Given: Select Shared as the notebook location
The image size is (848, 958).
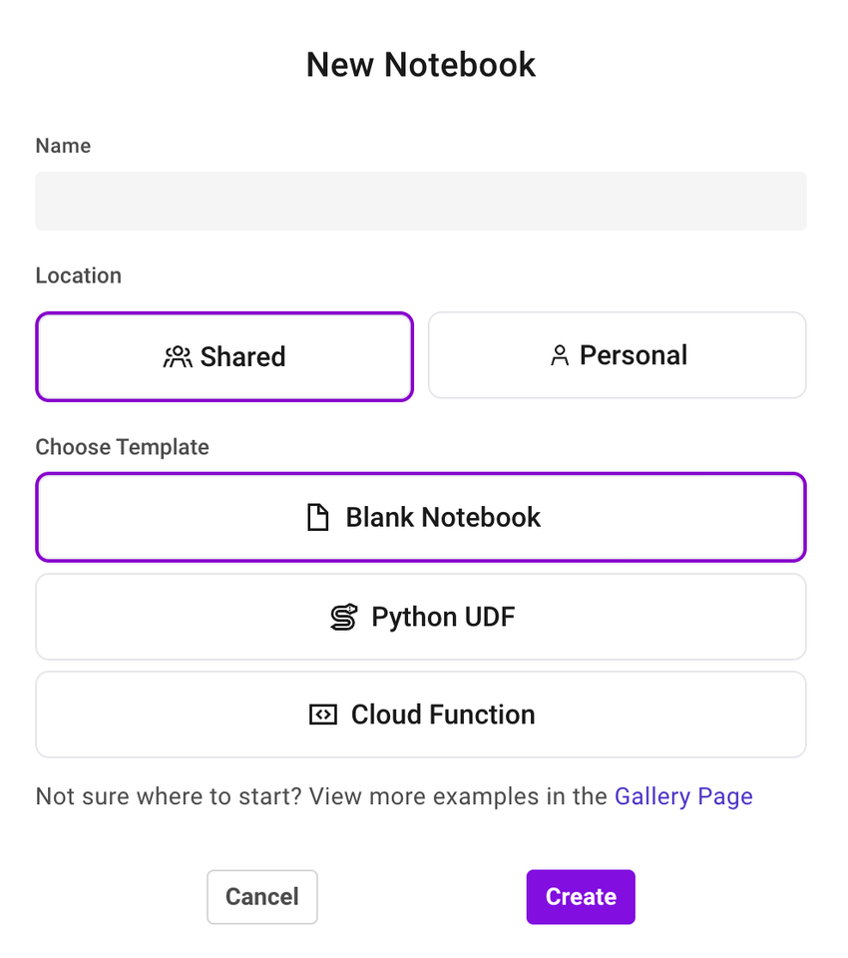Looking at the screenshot, I should point(223,355).
